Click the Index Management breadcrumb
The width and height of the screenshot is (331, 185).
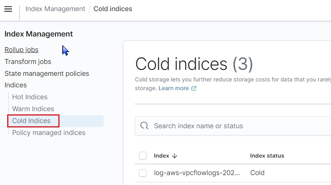pyautogui.click(x=55, y=9)
